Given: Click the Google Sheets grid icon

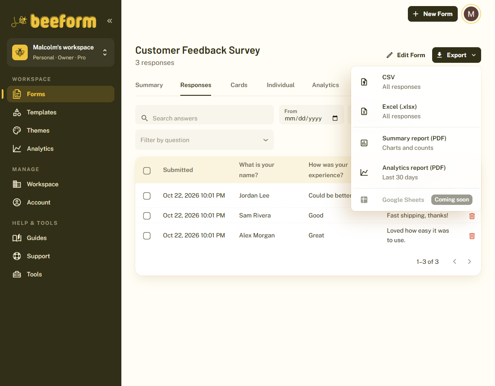Looking at the screenshot, I should pyautogui.click(x=364, y=200).
